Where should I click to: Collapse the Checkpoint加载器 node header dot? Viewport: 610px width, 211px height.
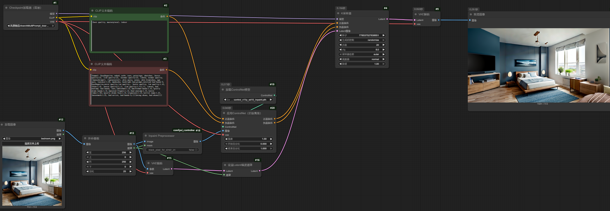[6, 8]
